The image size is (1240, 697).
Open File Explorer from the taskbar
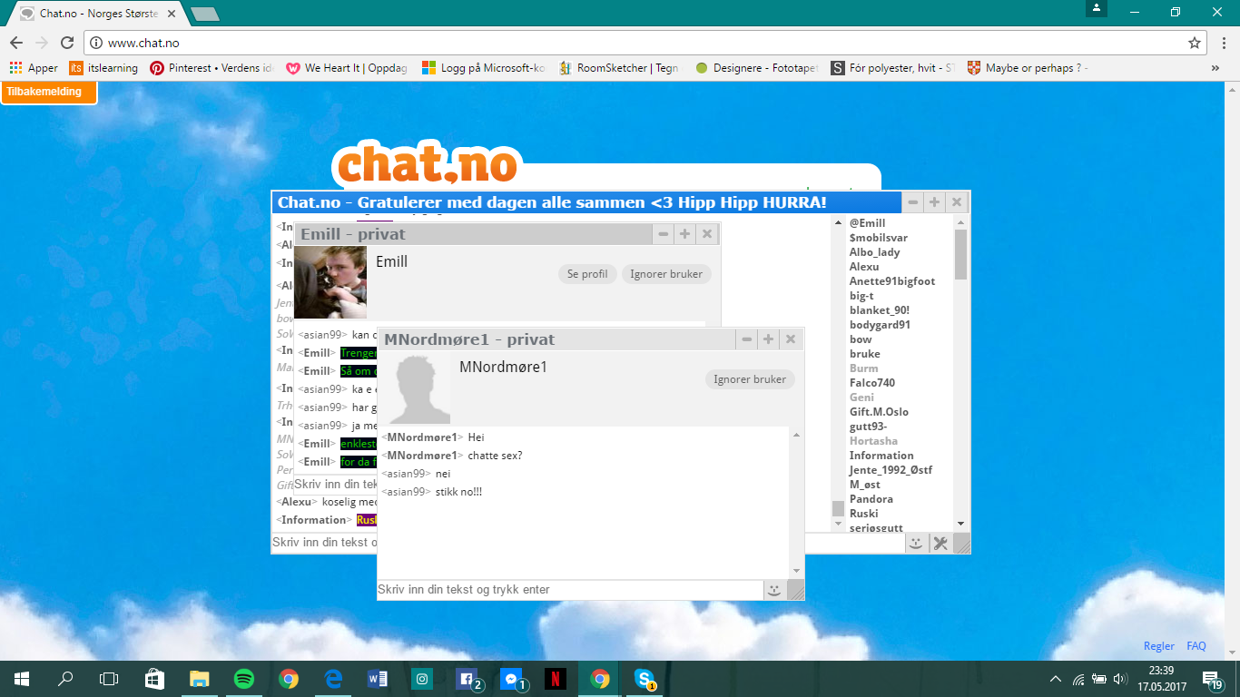pyautogui.click(x=199, y=678)
